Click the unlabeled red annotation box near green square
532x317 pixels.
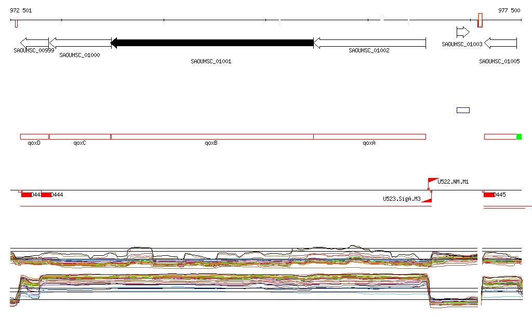pos(500,137)
